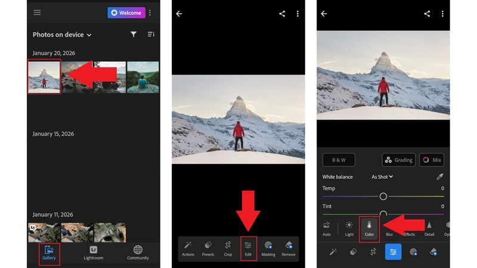Image resolution: width=477 pixels, height=268 pixels.
Task: Go back from the color edit screen
Action: [x=324, y=14]
